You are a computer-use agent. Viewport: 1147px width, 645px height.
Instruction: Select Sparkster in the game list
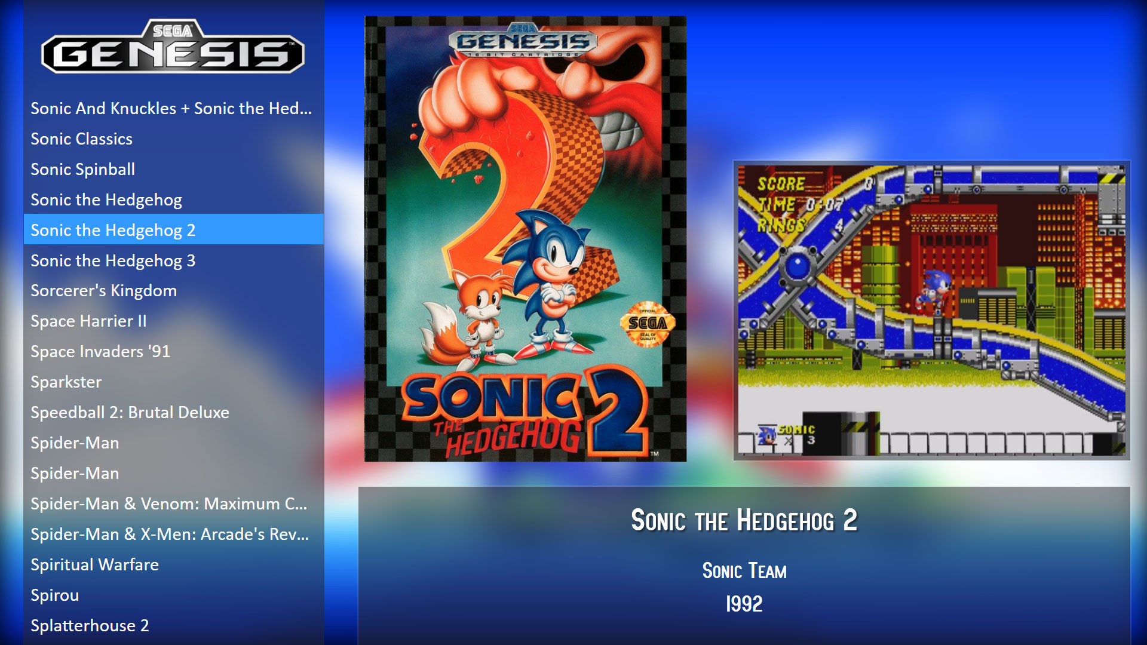[x=173, y=382]
